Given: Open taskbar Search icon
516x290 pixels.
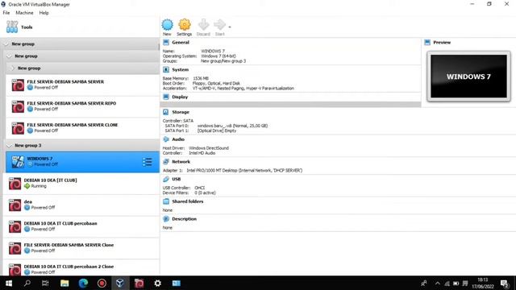Looking at the screenshot, I should [x=27, y=283].
